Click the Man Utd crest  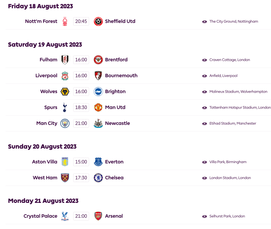pyautogui.click(x=98, y=108)
